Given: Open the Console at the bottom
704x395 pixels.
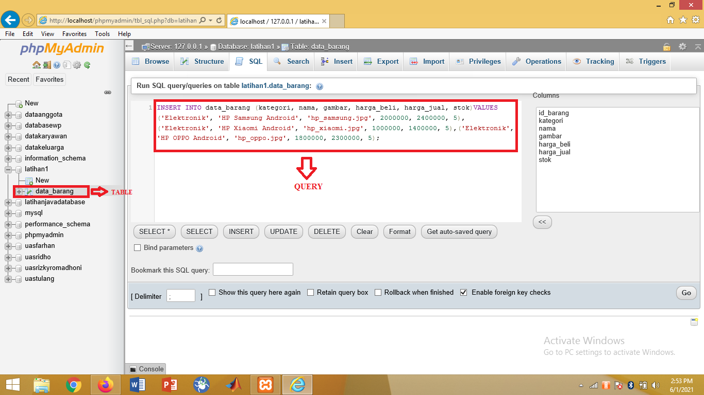Looking at the screenshot, I should tap(146, 369).
